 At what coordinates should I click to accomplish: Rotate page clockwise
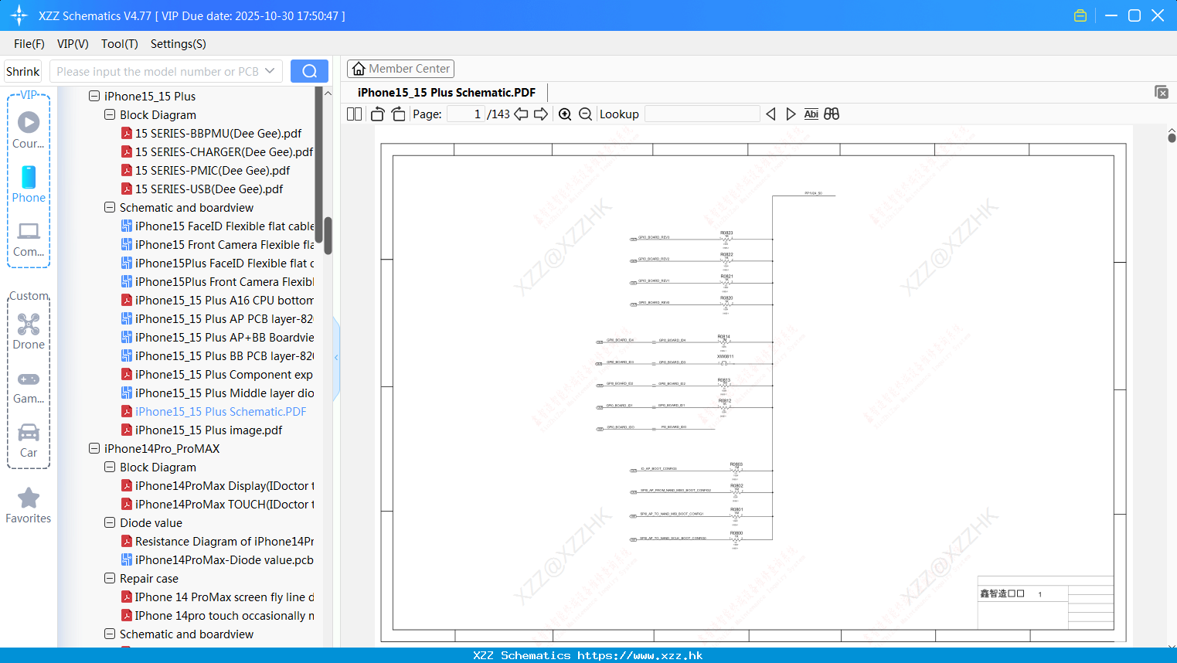(398, 114)
